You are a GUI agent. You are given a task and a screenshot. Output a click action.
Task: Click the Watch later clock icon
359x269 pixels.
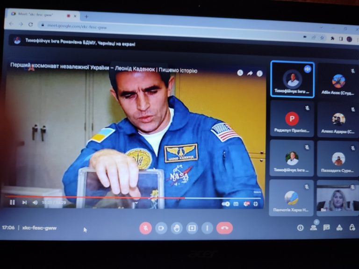[x=240, y=73]
